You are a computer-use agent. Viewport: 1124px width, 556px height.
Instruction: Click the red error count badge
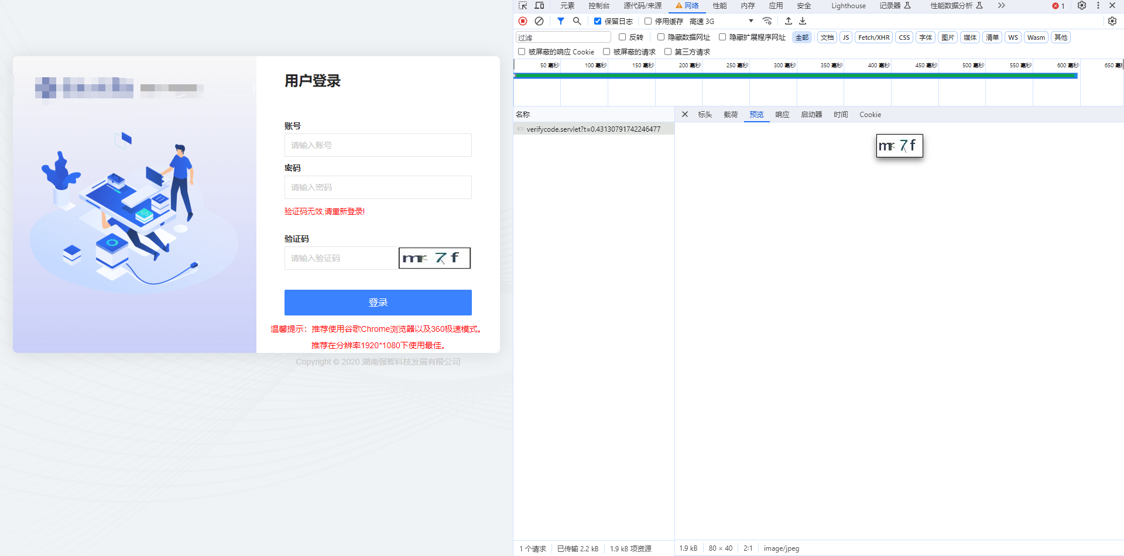1058,6
